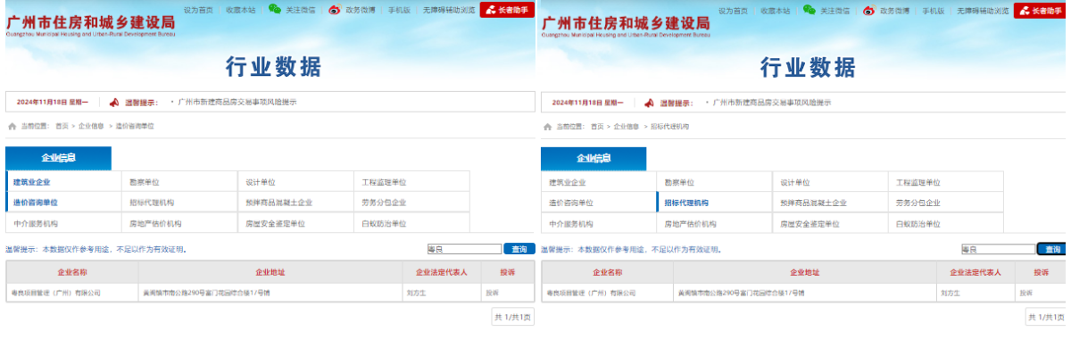Select 工程监理单位 category on left page

(x=411, y=181)
